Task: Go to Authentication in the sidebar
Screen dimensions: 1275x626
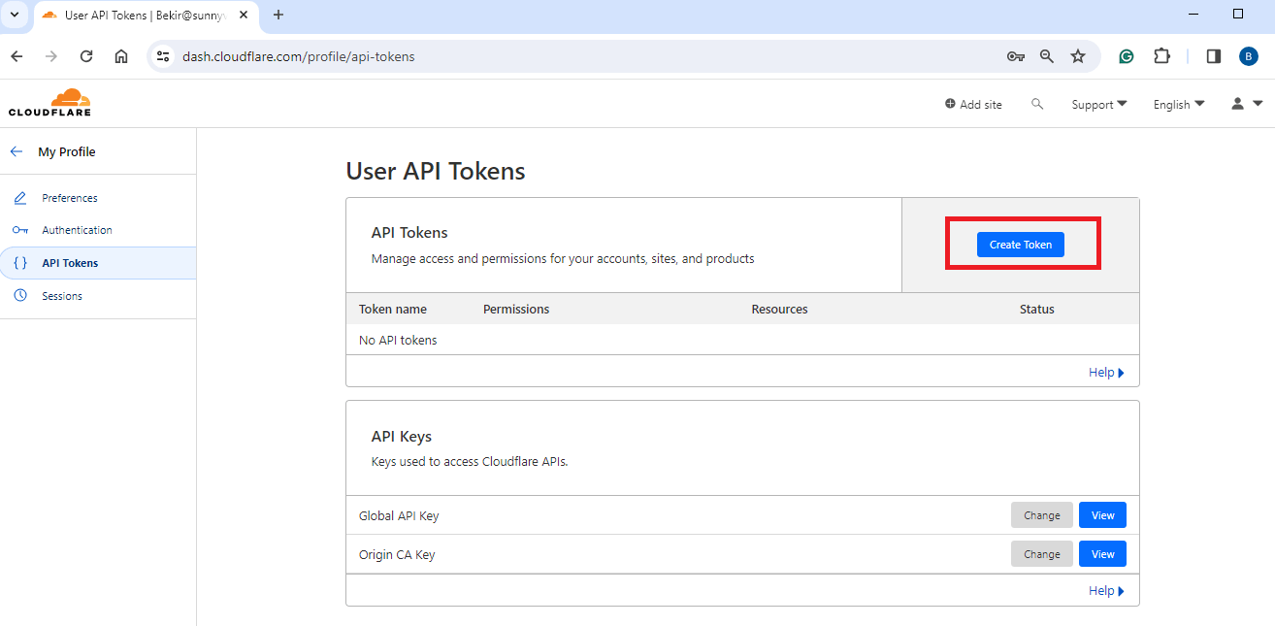Action: click(x=77, y=230)
